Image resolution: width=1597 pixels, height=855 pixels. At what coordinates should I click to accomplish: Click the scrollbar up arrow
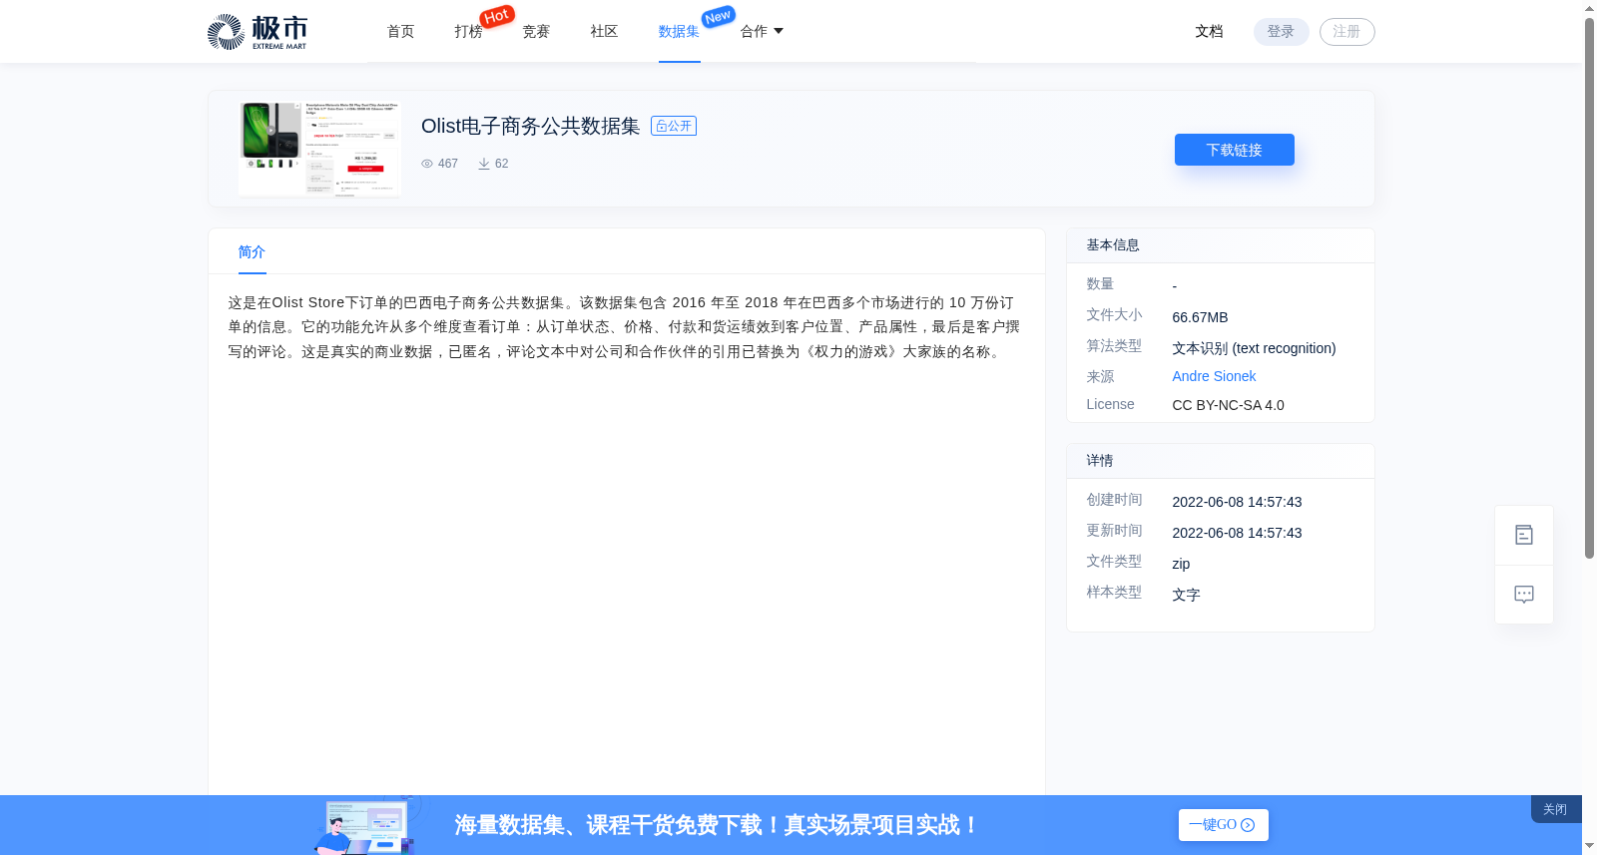pos(1589,8)
